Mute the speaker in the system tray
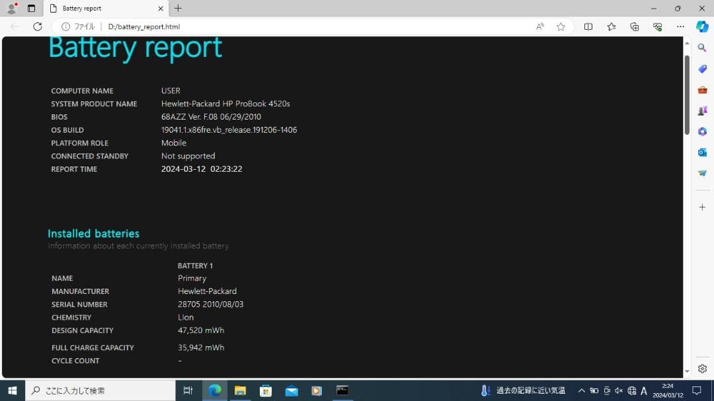This screenshot has height=401, width=714. tap(619, 390)
